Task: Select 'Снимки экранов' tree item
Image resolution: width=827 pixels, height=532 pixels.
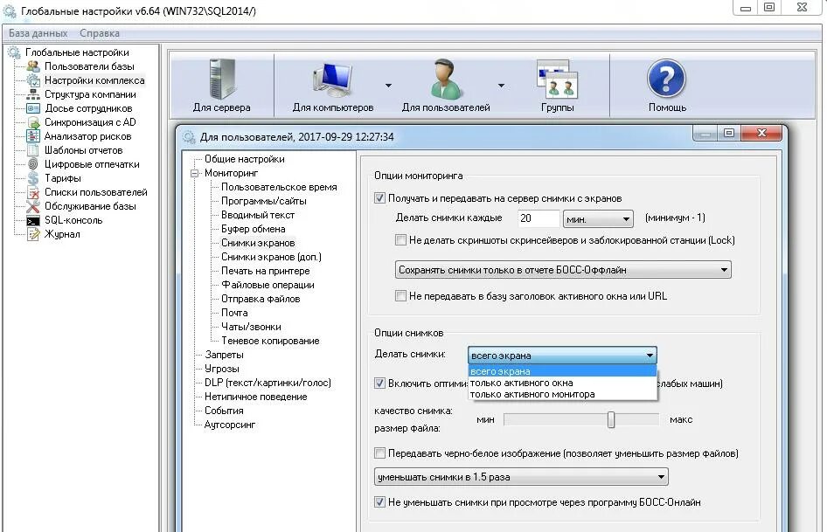Action: [257, 243]
